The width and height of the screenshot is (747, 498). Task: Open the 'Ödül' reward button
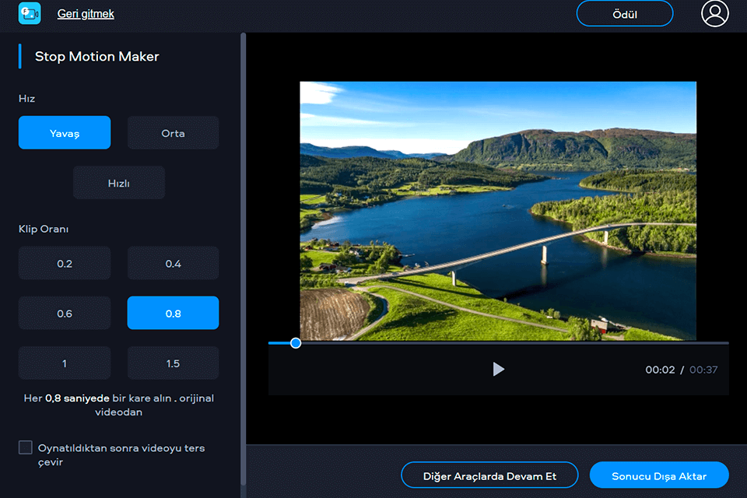click(x=624, y=14)
